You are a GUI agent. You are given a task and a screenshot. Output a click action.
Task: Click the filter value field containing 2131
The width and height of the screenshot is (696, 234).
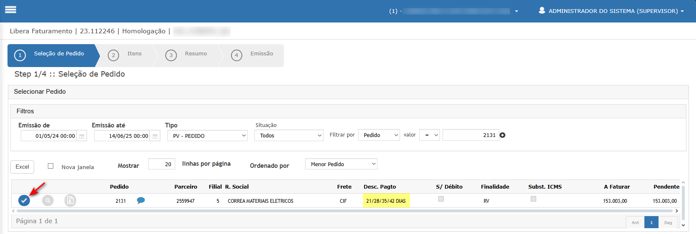point(470,135)
